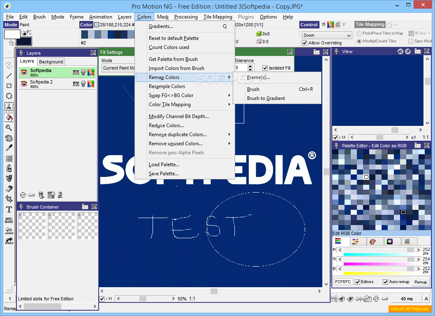Expand Color Tile Mapping submenu
The image size is (435, 316).
[x=229, y=105]
